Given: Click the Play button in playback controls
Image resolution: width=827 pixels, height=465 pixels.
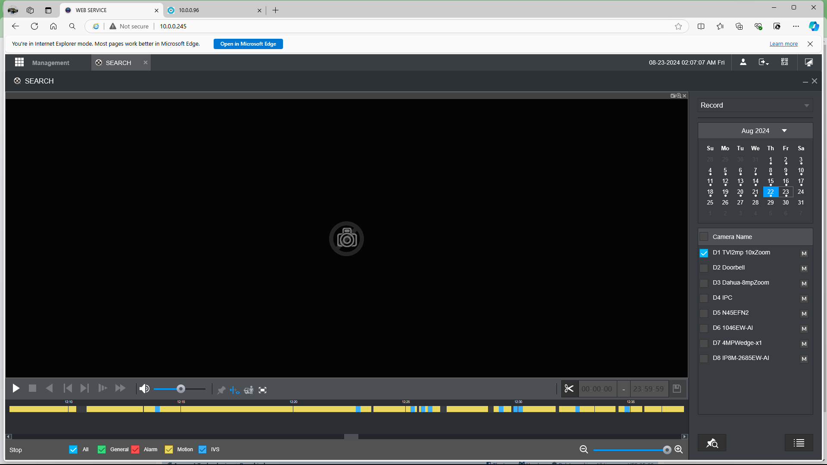Looking at the screenshot, I should pos(16,388).
